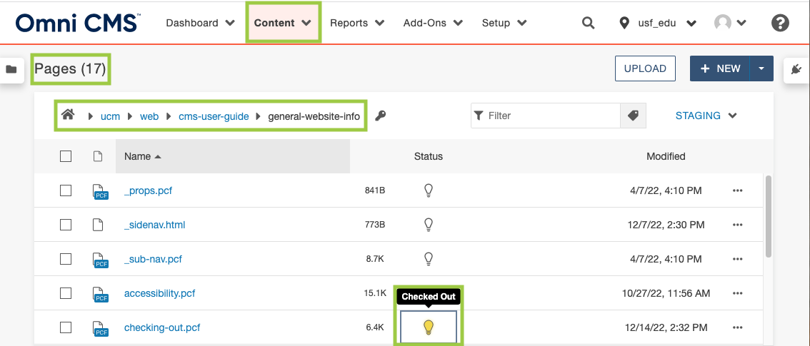Open the help question mark icon
The height and width of the screenshot is (346, 810).
780,23
